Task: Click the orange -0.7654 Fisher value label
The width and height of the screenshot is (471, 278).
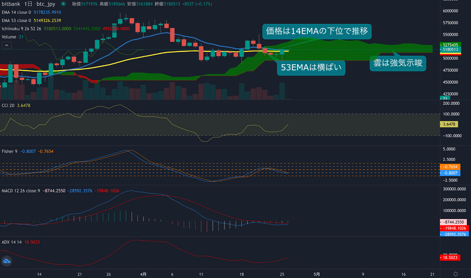Action: coord(450,167)
